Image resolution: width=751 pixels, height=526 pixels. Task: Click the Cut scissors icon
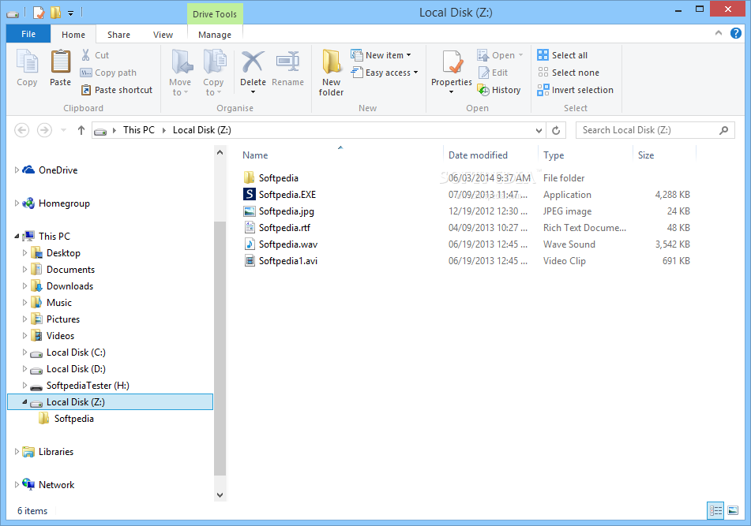[x=86, y=55]
